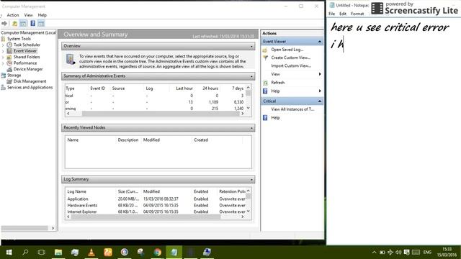This screenshot has height=259, width=461.
Task: Open File Explorer from the taskbar
Action: pyautogui.click(x=58, y=252)
